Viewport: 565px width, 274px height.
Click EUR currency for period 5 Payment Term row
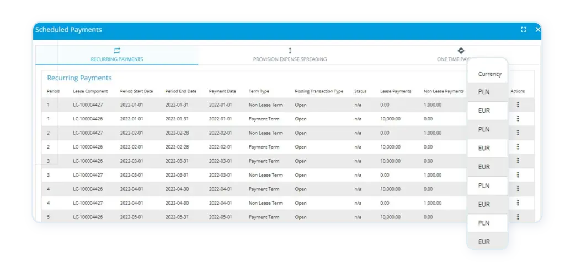click(x=484, y=242)
